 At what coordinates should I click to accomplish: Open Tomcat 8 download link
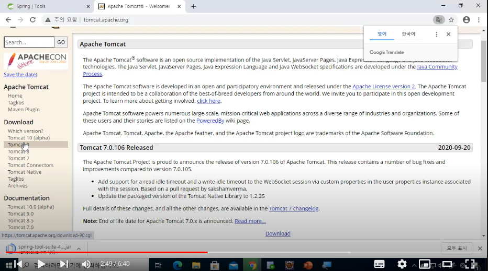(x=18, y=151)
